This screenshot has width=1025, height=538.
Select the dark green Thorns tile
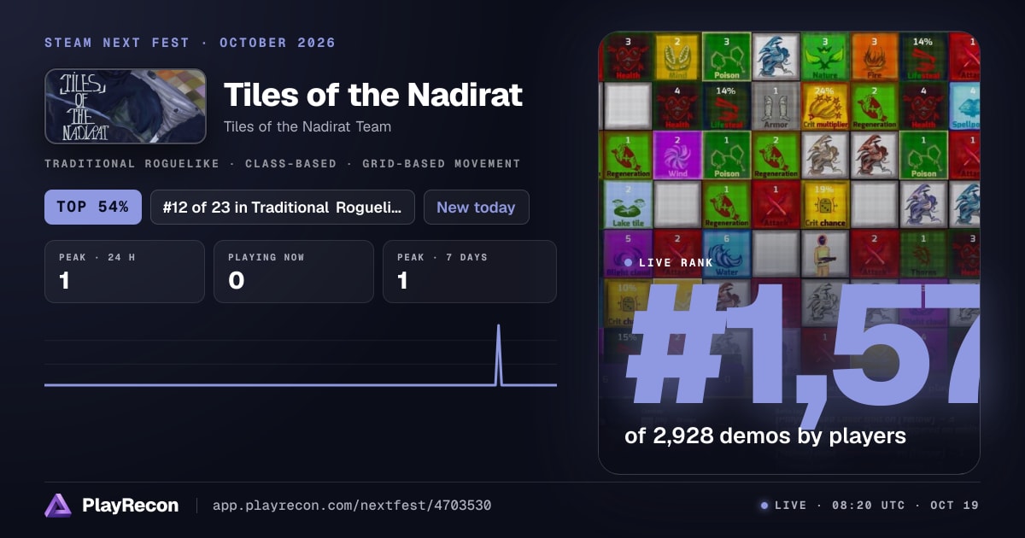pyautogui.click(x=923, y=253)
